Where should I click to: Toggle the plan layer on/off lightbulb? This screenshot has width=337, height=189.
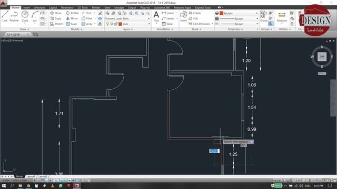click(x=107, y=24)
